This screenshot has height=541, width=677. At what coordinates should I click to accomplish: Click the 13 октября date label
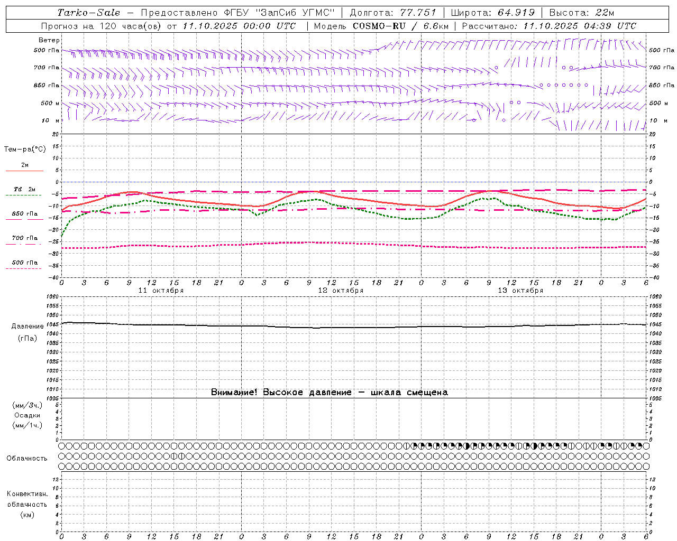click(x=520, y=291)
